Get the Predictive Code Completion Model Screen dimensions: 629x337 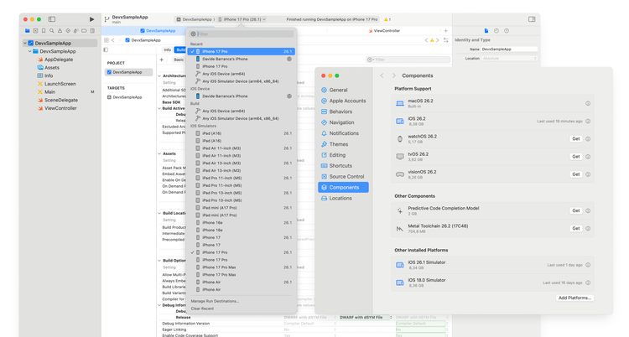(575, 210)
